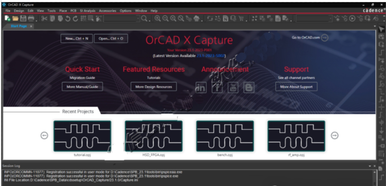Open the Session Log panel dropdown arrow
Screen dimensions: 386x186
[370, 166]
